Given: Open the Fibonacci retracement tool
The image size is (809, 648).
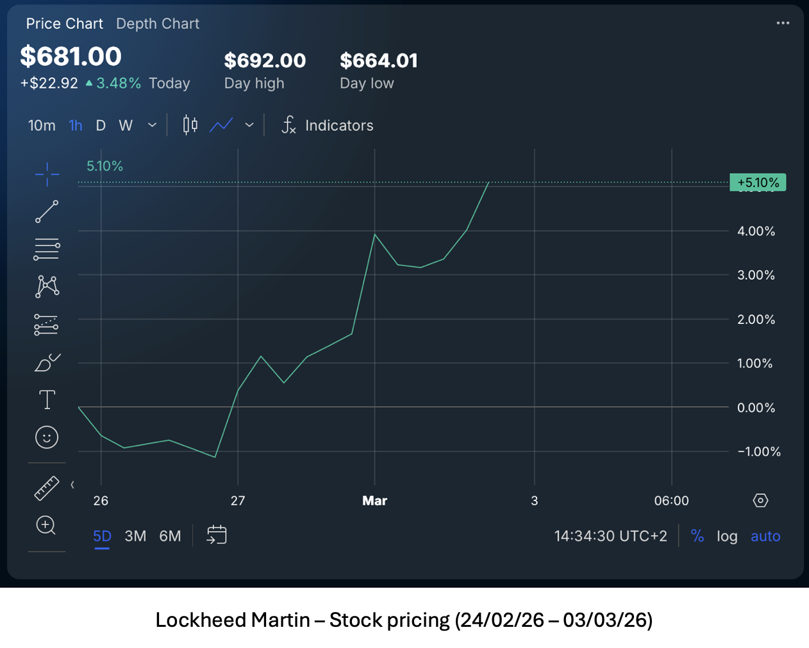Looking at the screenshot, I should click(47, 249).
